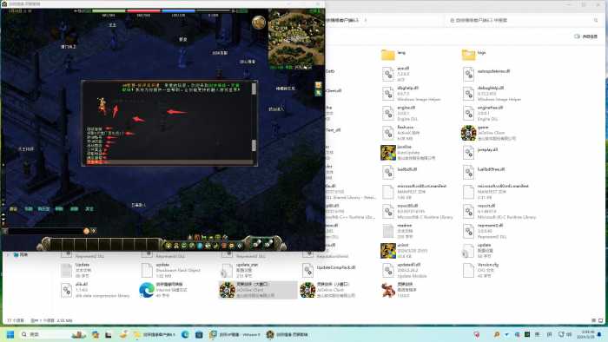The height and width of the screenshot is (342, 608).
Task: Select the zlib.dll compression library file
Action: [x=95, y=290]
